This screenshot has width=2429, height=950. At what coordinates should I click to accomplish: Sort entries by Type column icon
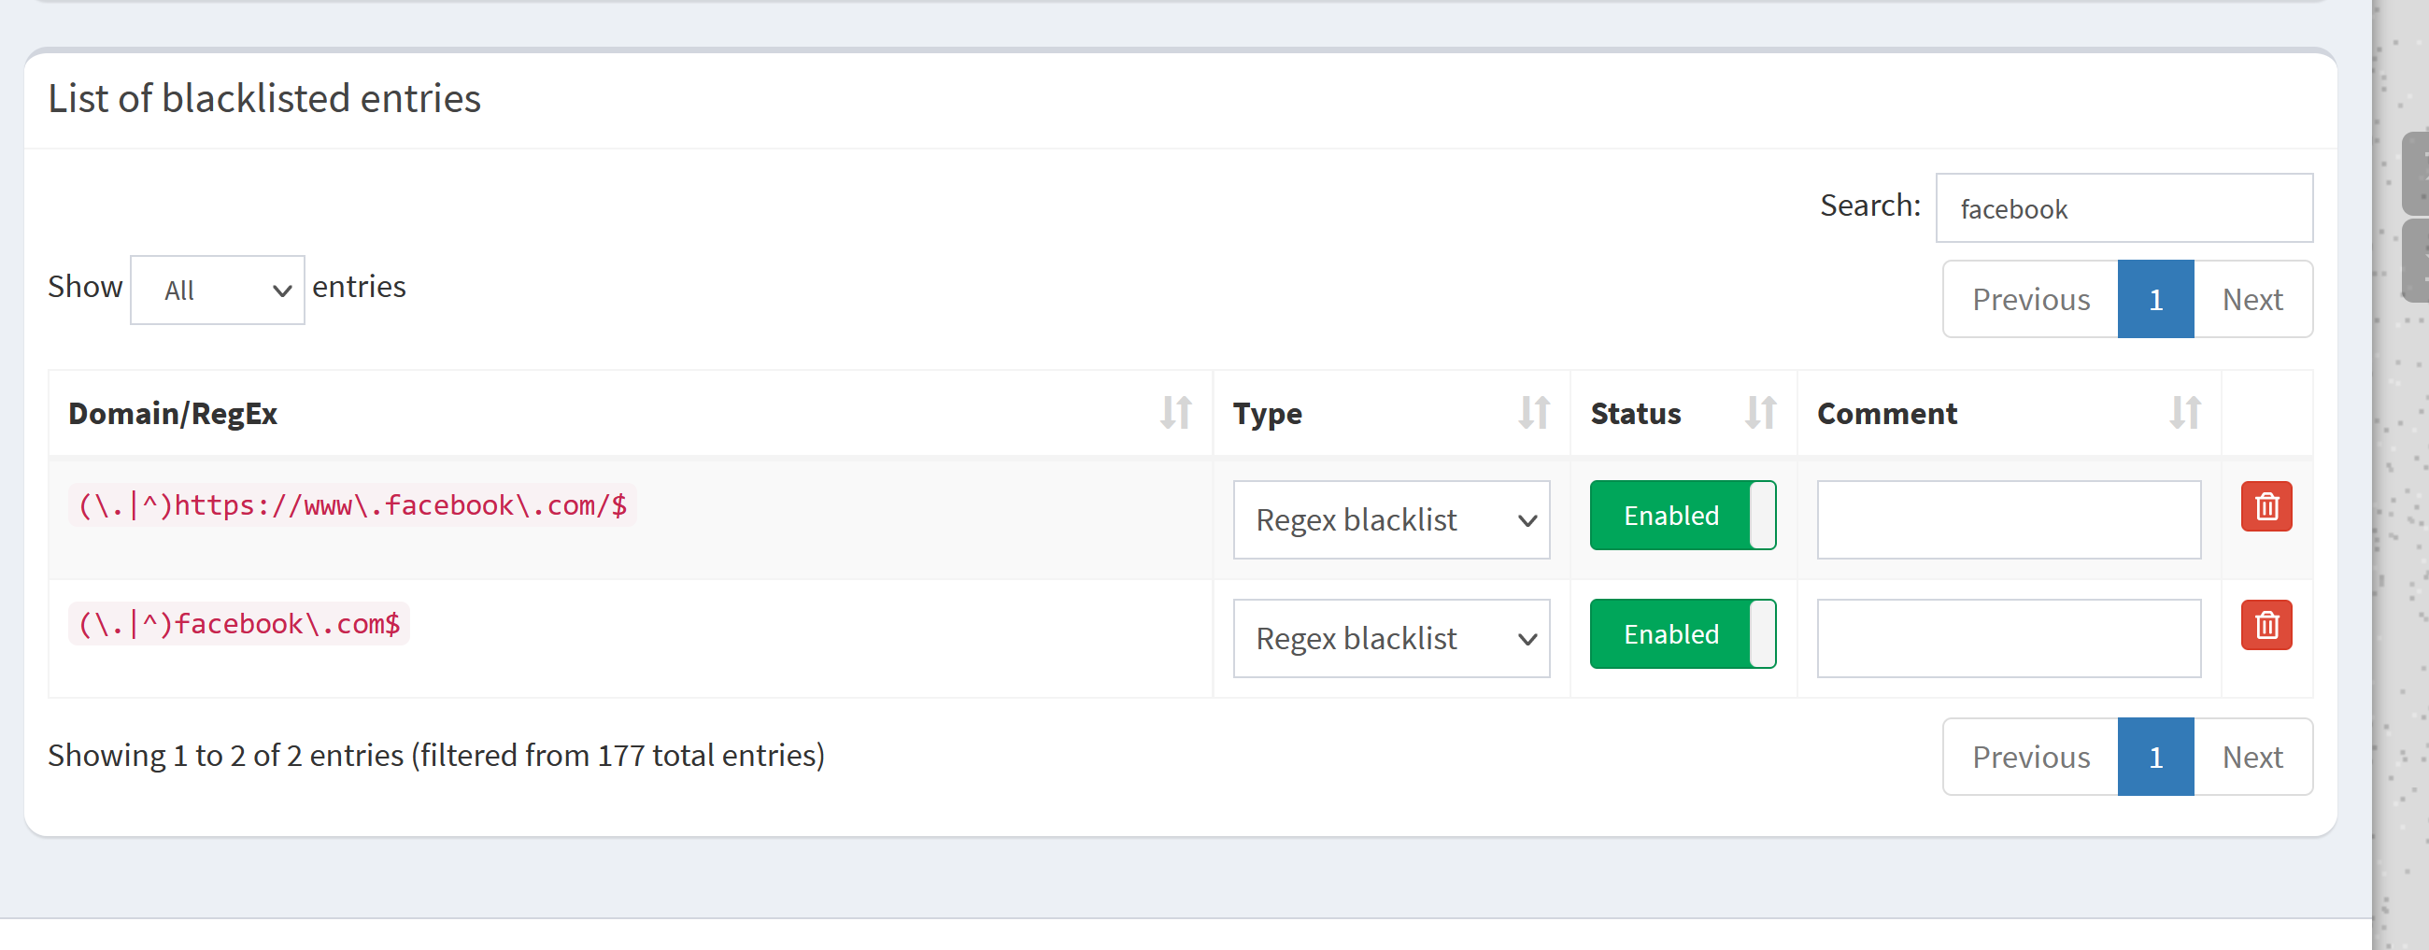point(1534,413)
